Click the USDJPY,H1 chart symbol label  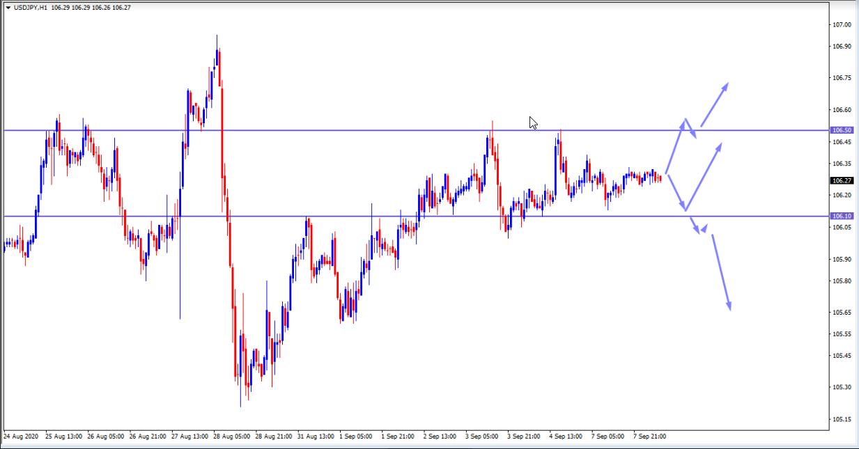[30, 8]
